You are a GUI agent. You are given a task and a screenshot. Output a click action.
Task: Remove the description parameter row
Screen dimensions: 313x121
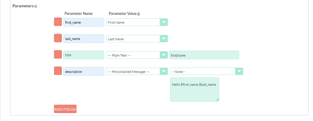click(x=58, y=71)
